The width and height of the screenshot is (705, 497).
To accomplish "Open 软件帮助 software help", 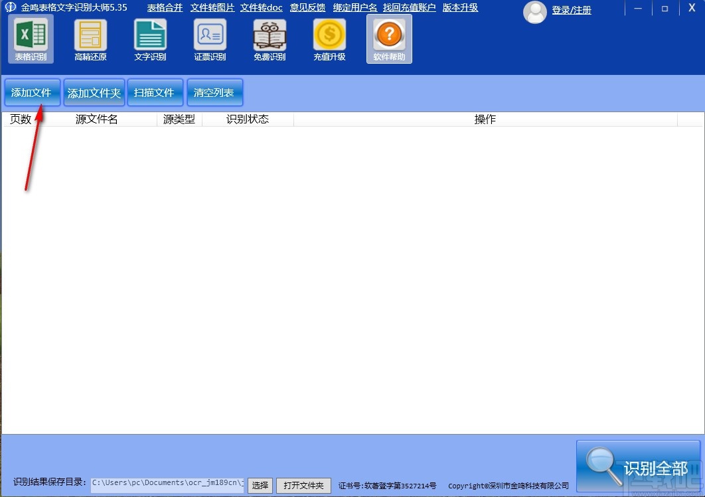I will pos(389,39).
